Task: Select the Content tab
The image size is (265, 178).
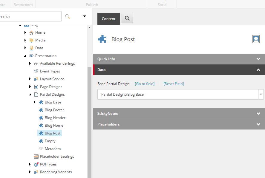Action: click(x=108, y=19)
